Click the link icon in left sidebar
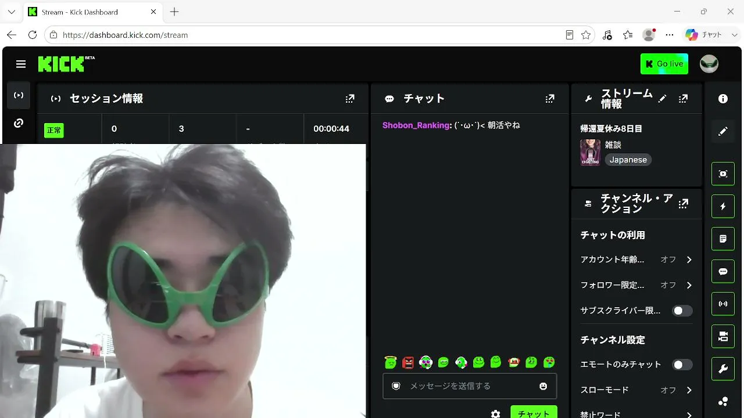This screenshot has width=744, height=418. click(x=19, y=123)
